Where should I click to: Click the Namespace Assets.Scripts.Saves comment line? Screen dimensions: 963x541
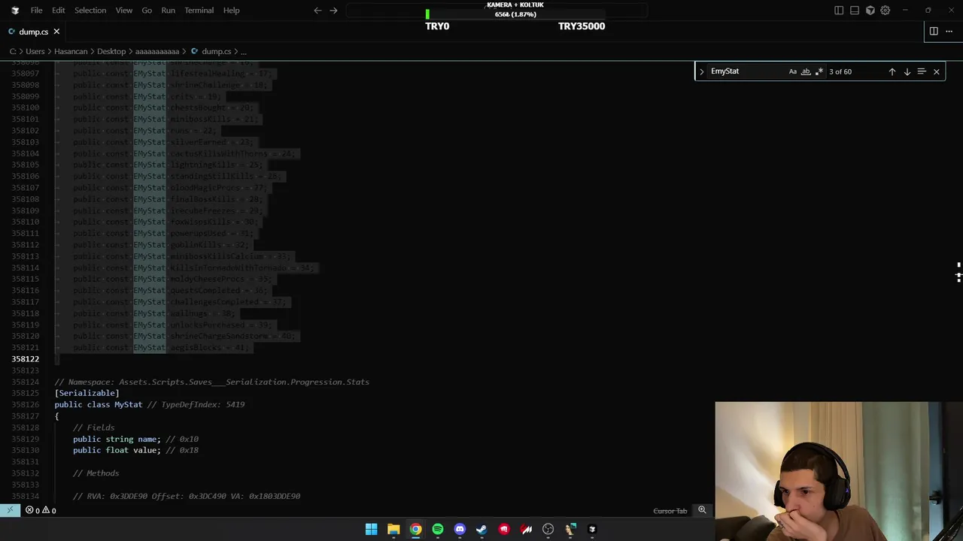[x=212, y=382]
